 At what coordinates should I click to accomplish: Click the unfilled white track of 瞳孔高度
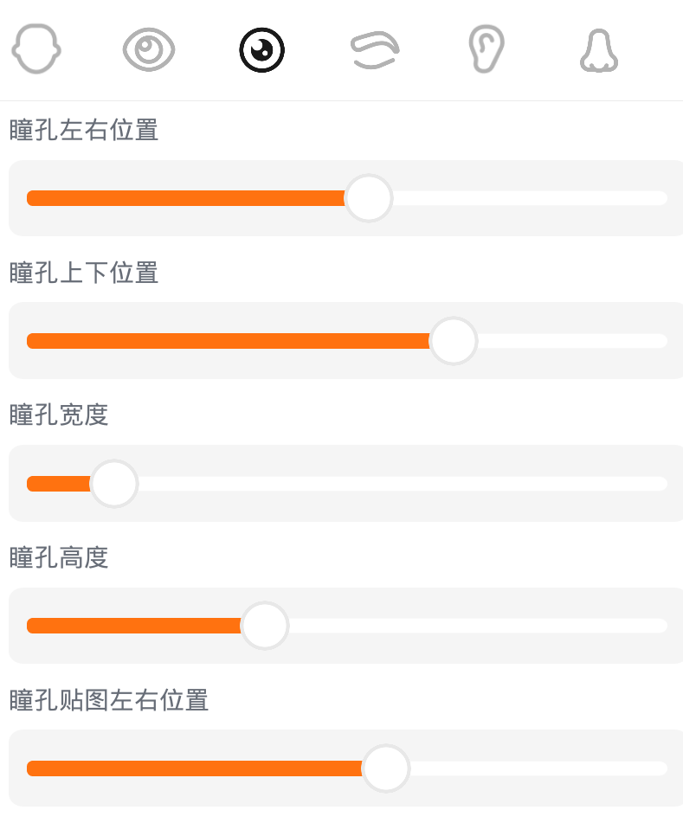coord(476,626)
